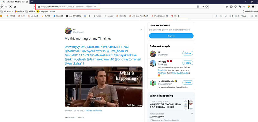Open Mobile Bookmarks folder
This screenshot has width=258, height=122.
[x=250, y=11]
